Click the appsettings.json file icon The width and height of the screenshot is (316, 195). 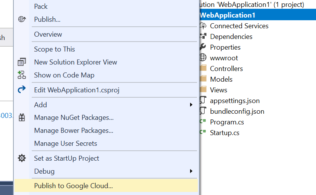pyautogui.click(x=203, y=100)
